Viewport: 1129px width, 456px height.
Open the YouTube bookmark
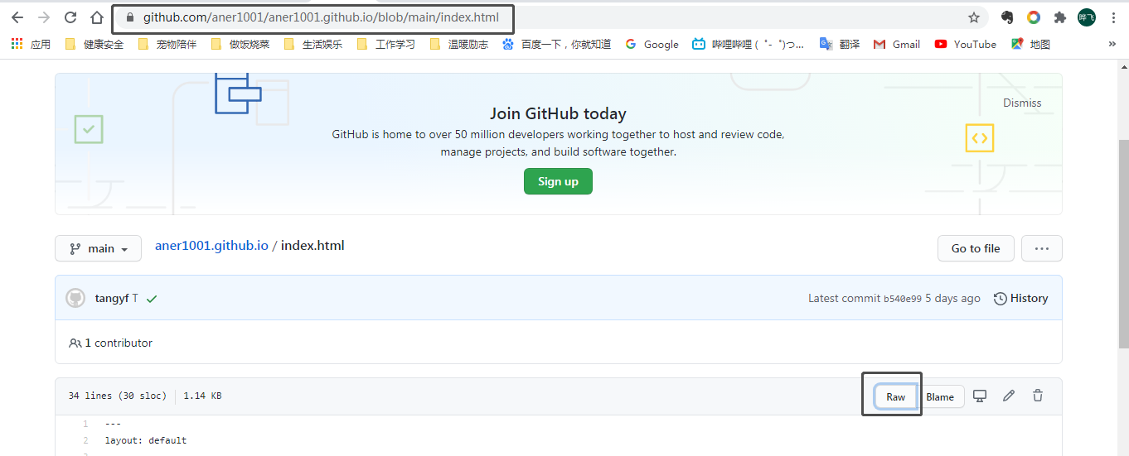point(965,44)
